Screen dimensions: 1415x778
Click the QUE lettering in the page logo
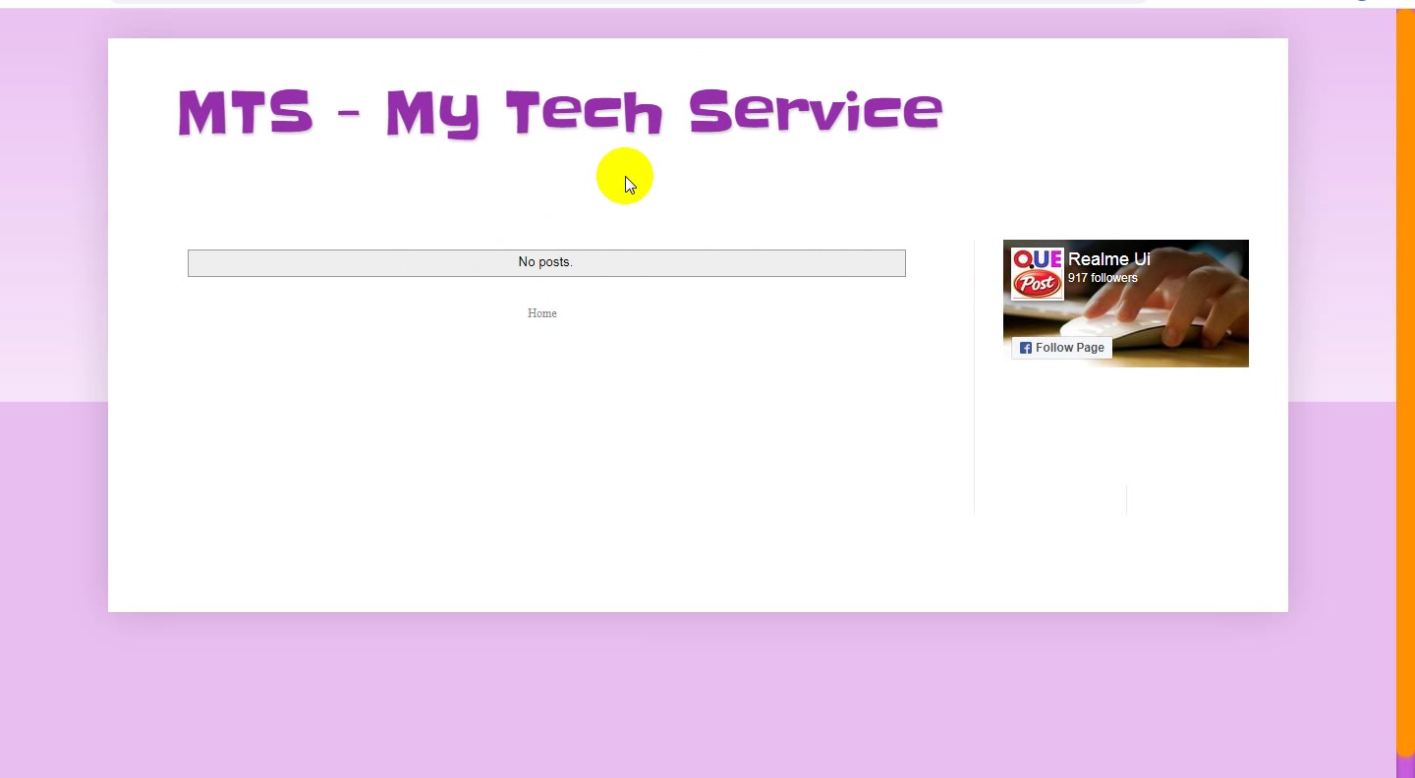1038,259
